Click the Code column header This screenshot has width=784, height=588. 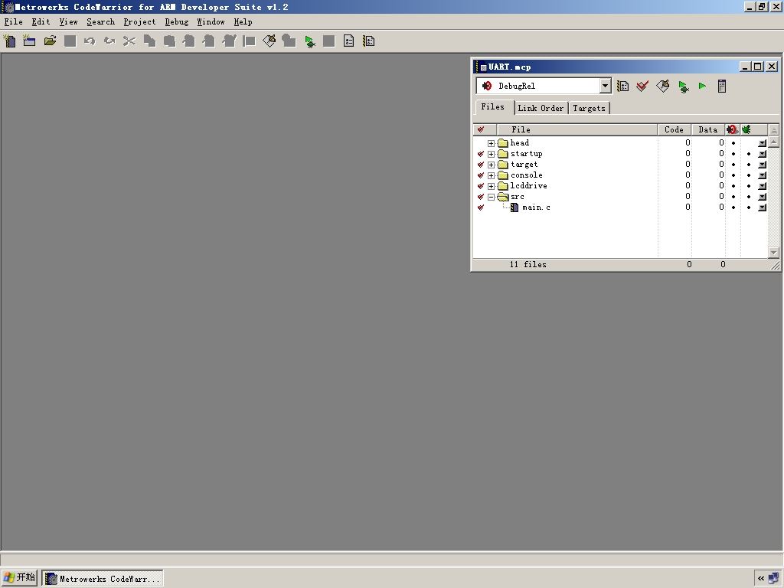674,129
